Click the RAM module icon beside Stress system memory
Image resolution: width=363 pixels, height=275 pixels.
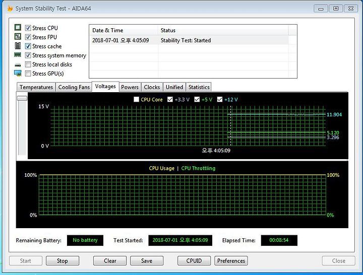18,55
